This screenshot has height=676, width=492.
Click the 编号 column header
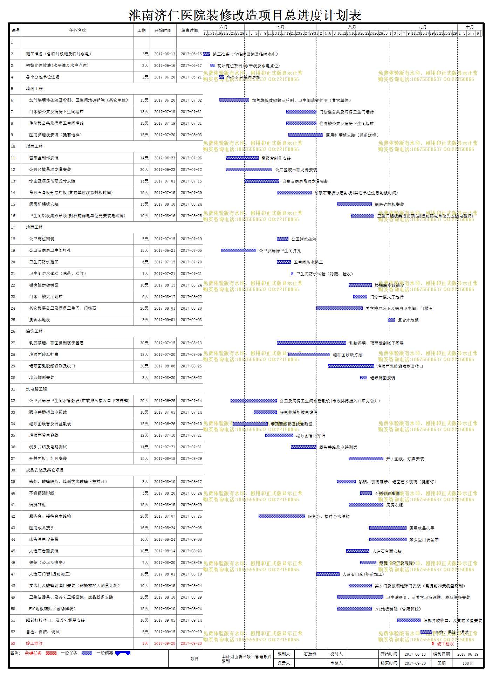pos(16,30)
